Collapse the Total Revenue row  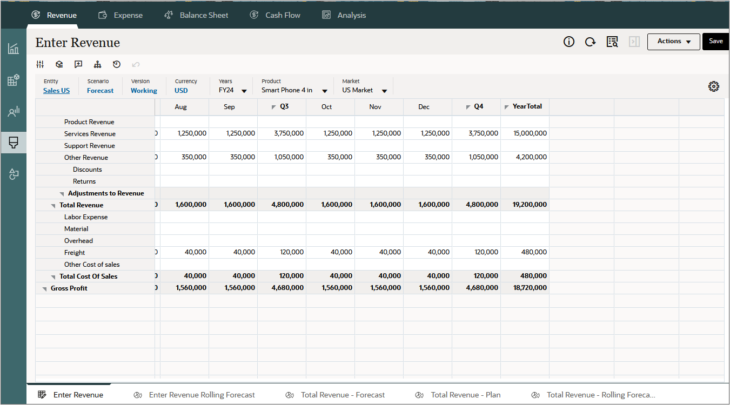[x=53, y=206]
